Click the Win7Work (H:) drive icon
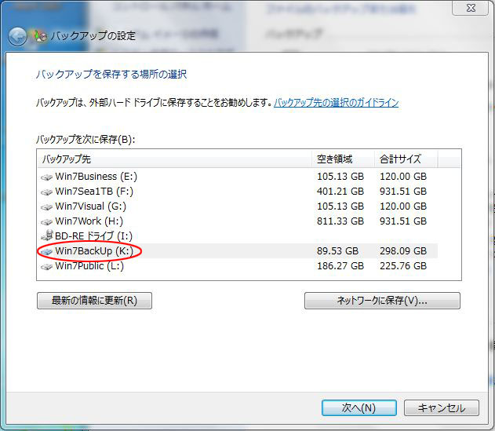495x431 pixels. click(x=46, y=222)
